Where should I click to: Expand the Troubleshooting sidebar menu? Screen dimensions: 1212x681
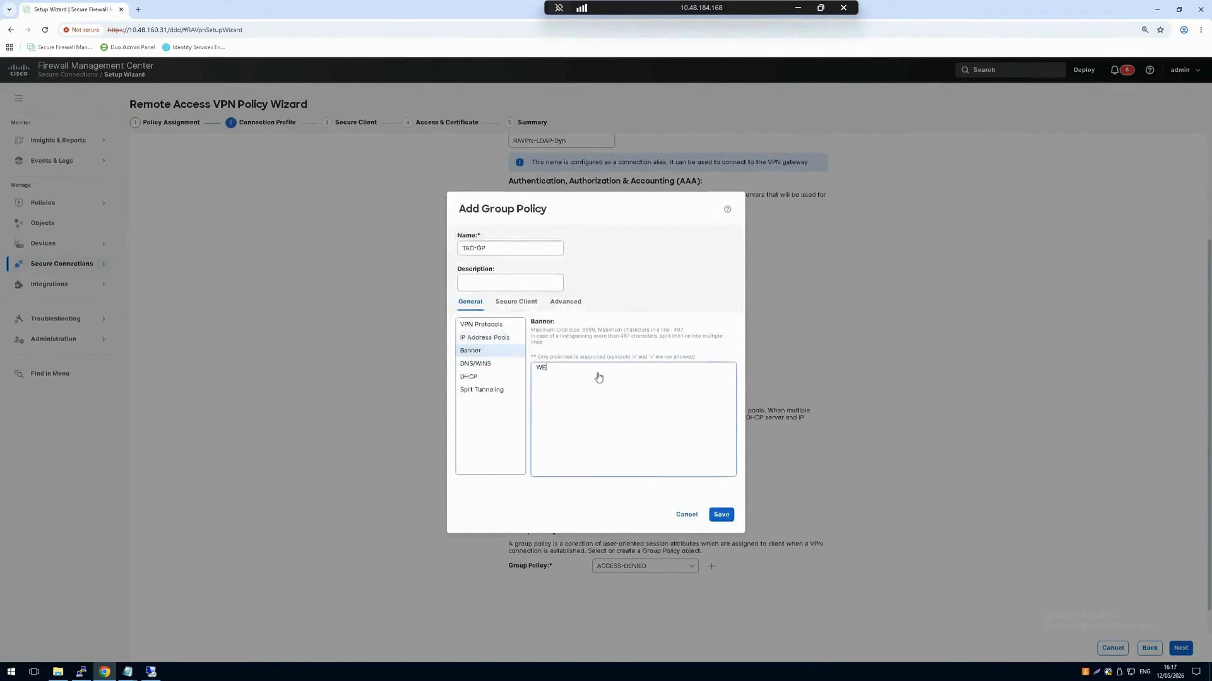coord(59,319)
